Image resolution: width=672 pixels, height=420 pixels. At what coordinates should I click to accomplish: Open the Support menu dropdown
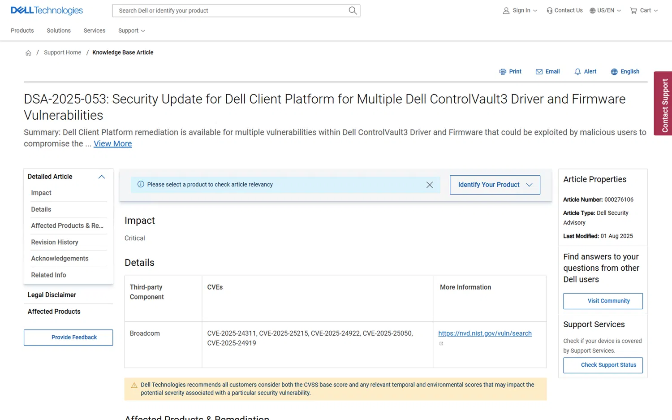pos(132,30)
